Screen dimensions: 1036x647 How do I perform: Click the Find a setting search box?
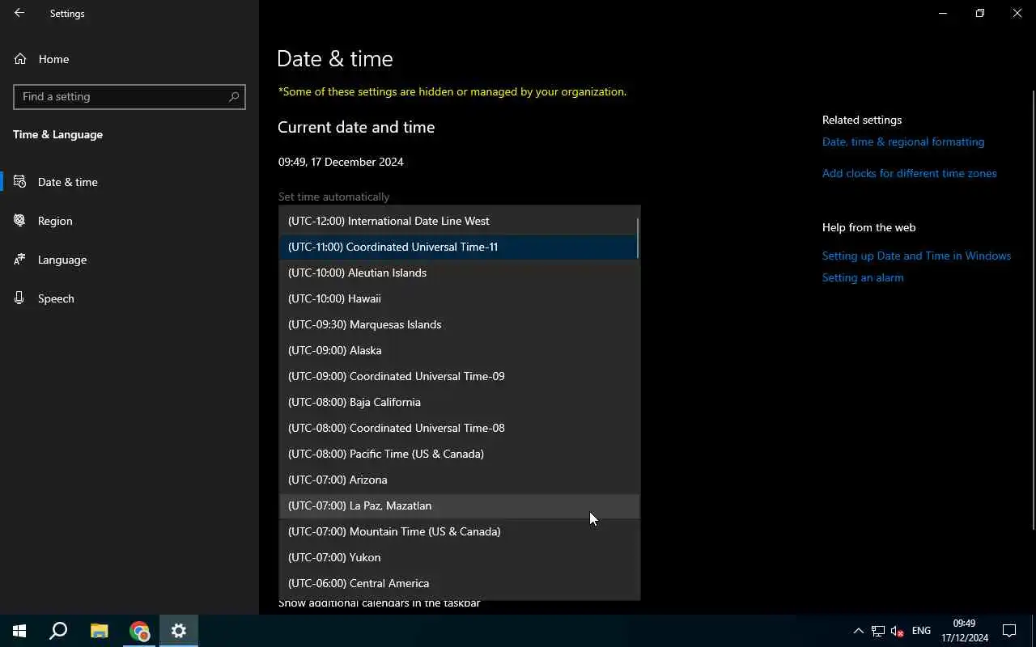[121, 96]
